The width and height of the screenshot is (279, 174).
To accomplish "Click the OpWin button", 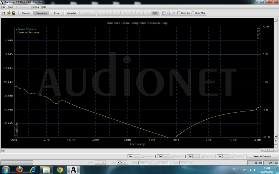I will [87, 13].
